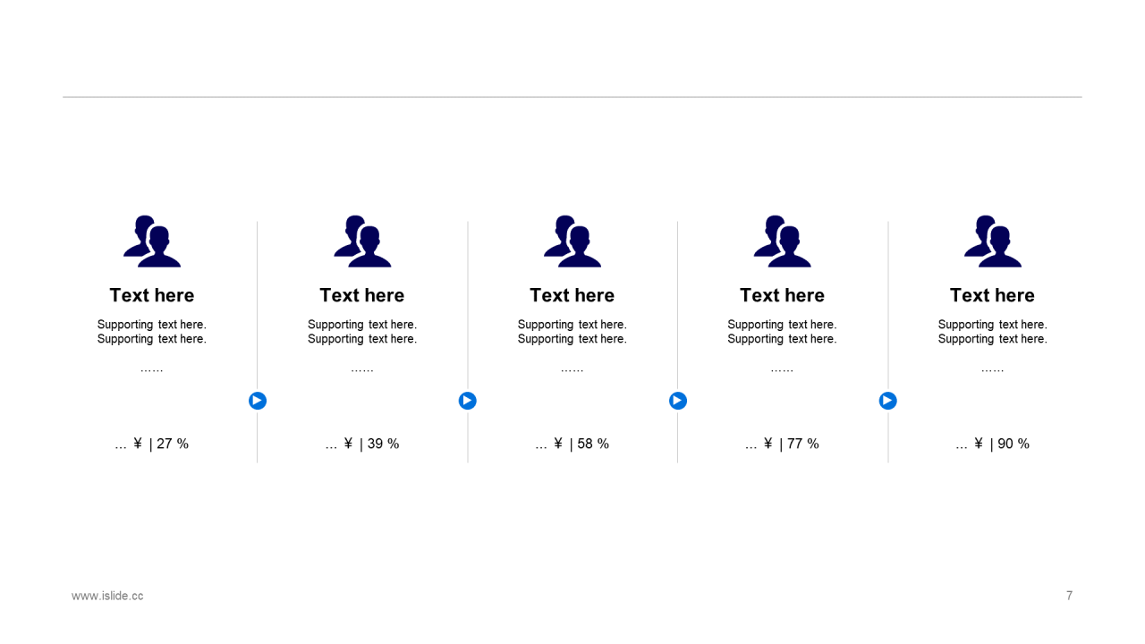Screen dimensions: 1145x644
Task: Select supporting text in the second column
Action: coord(362,332)
